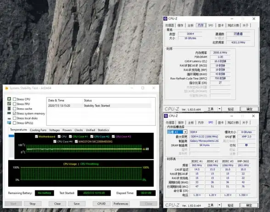Open the memory slot #2 dropdown

click(185, 132)
